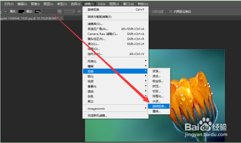Open the 编辑(E) menu
Viewport: 241px width, 143px height.
pos(22,4)
